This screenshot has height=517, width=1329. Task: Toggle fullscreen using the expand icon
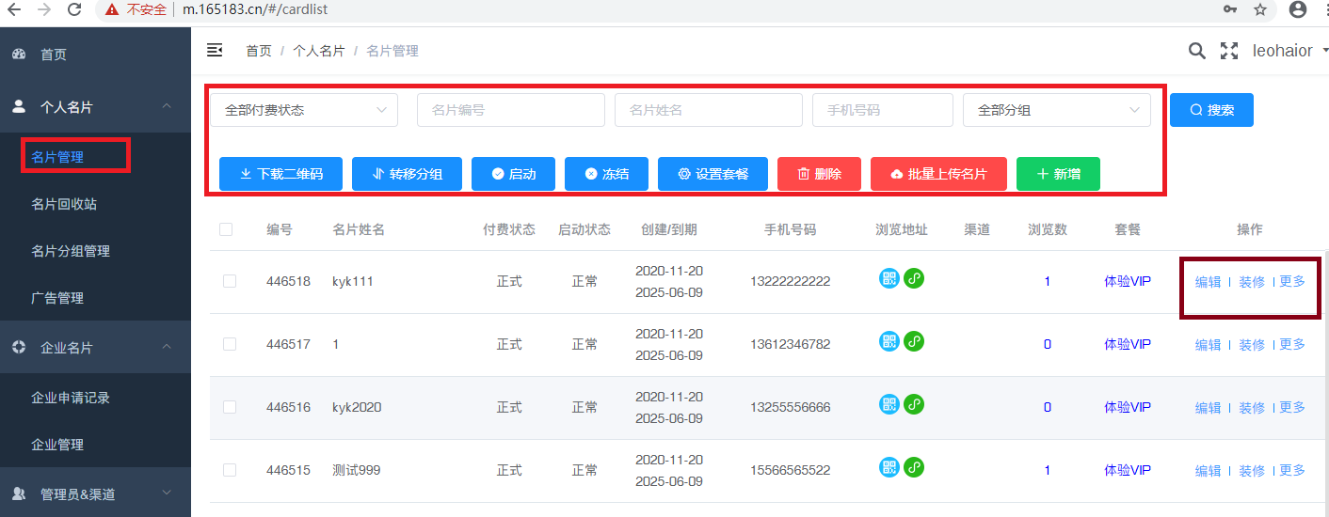pos(1228,51)
